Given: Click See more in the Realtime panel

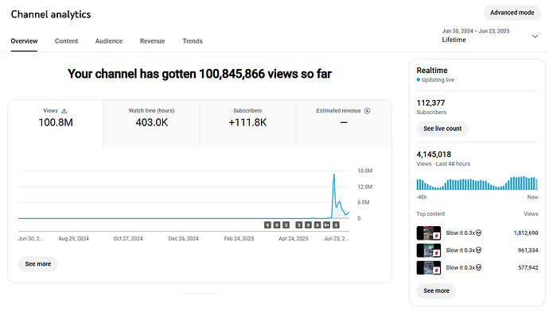Looking at the screenshot, I should pos(436,290).
